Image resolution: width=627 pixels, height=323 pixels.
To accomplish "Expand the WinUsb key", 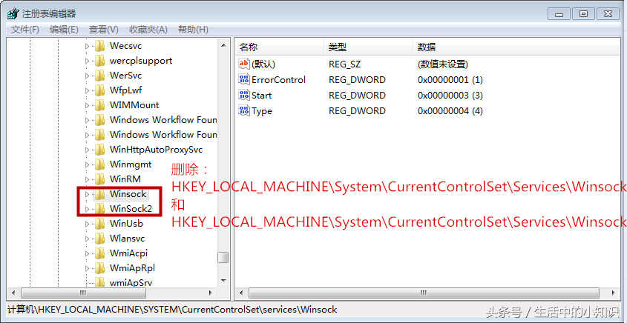I will point(88,224).
